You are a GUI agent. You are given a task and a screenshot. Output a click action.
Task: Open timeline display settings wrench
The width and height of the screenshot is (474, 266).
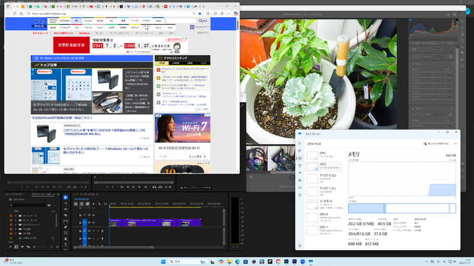coord(100,204)
